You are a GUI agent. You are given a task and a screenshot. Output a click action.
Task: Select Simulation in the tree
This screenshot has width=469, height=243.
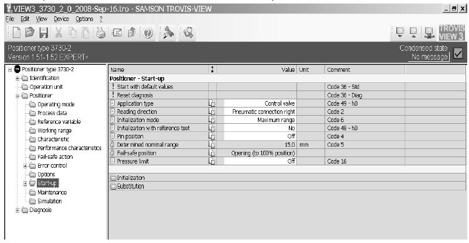(49, 201)
